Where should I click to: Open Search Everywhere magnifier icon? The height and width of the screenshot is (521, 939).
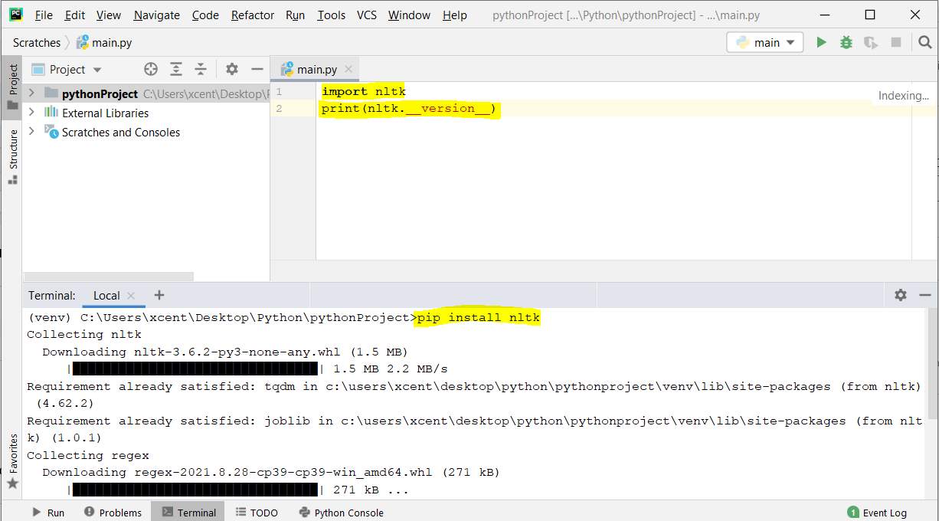(925, 43)
